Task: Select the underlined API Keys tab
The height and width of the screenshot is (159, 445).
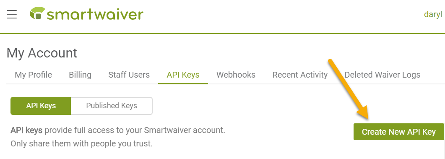Action: pos(183,75)
